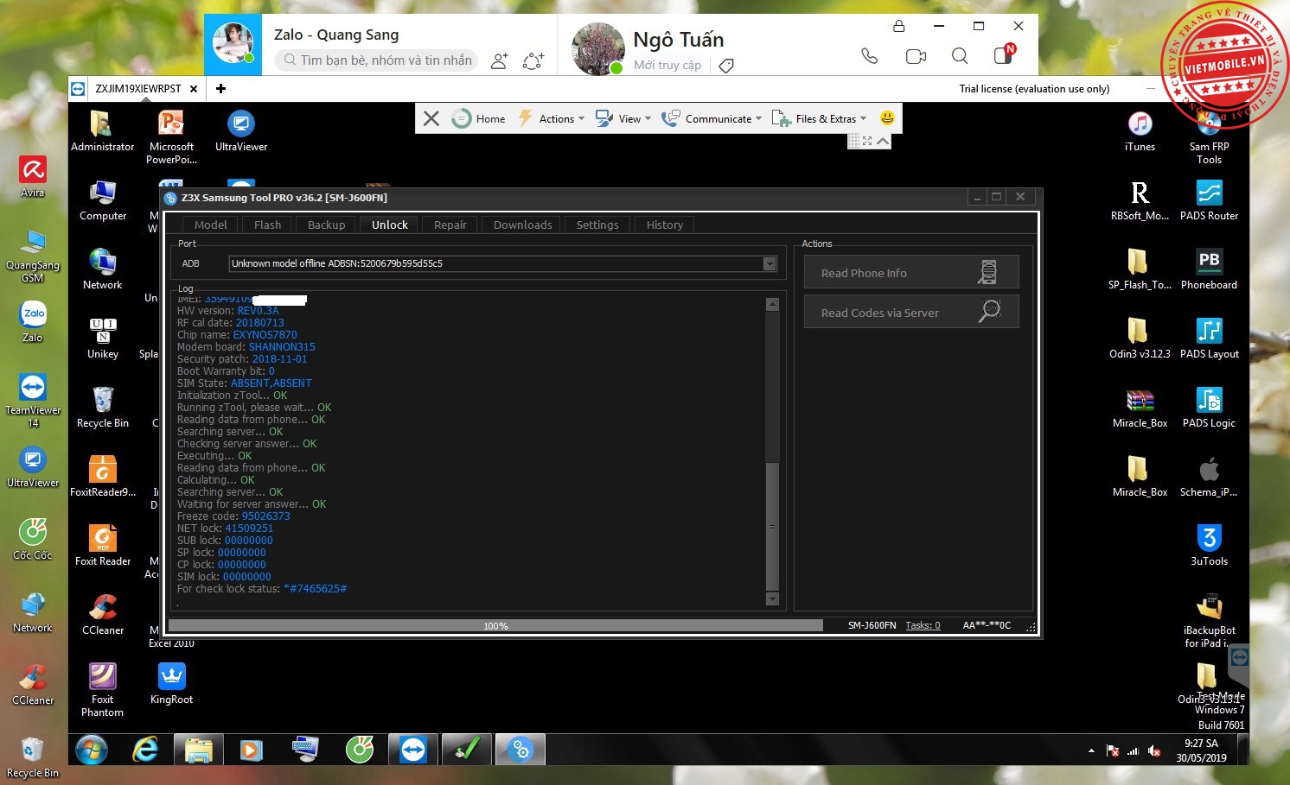This screenshot has height=785, width=1290.
Task: Switch to the Flash tab
Action: click(x=267, y=225)
